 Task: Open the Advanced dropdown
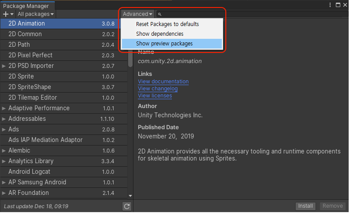pos(137,14)
